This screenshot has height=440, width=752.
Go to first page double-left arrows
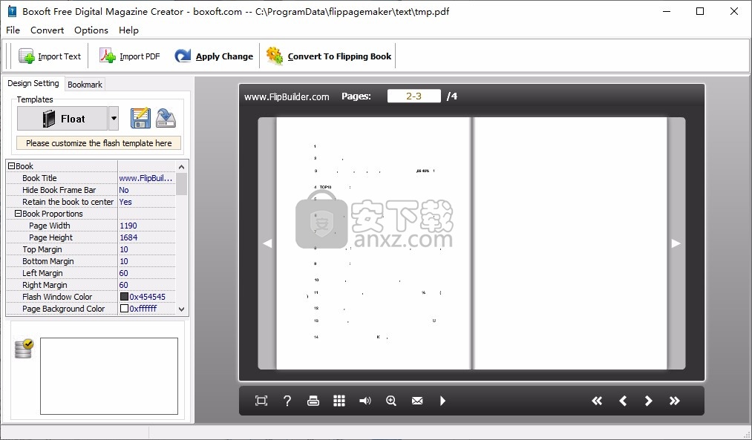coord(597,401)
